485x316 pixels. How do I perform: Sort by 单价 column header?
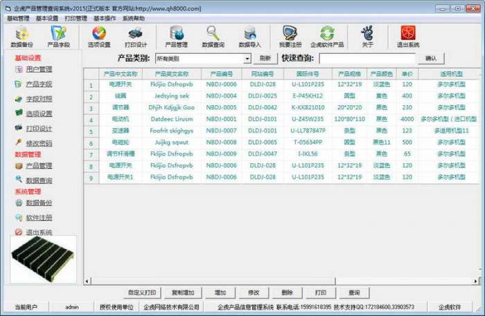tap(407, 74)
